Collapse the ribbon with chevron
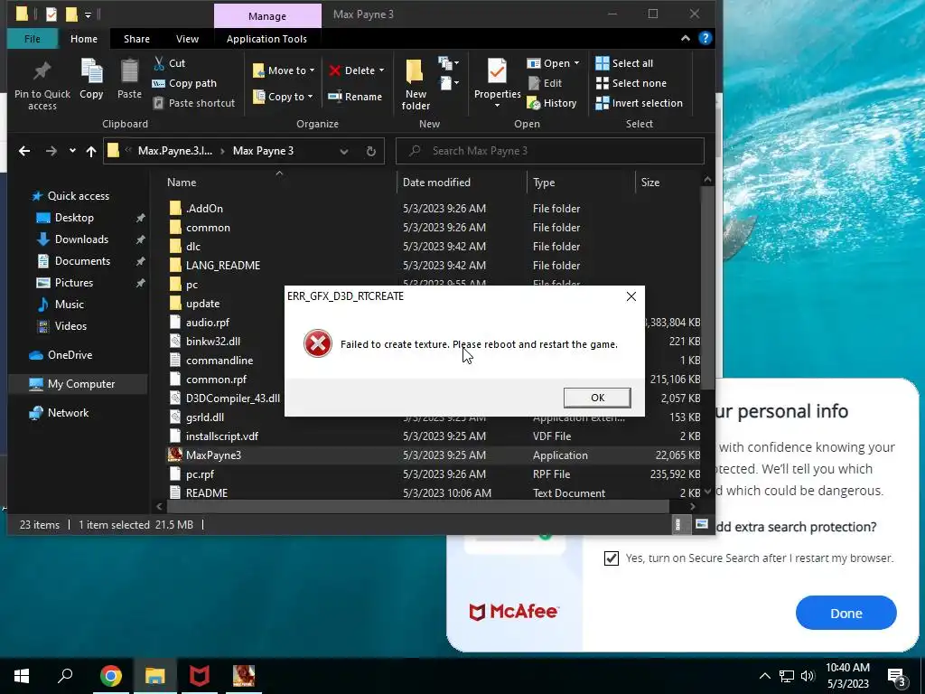The image size is (925, 694). (x=685, y=38)
